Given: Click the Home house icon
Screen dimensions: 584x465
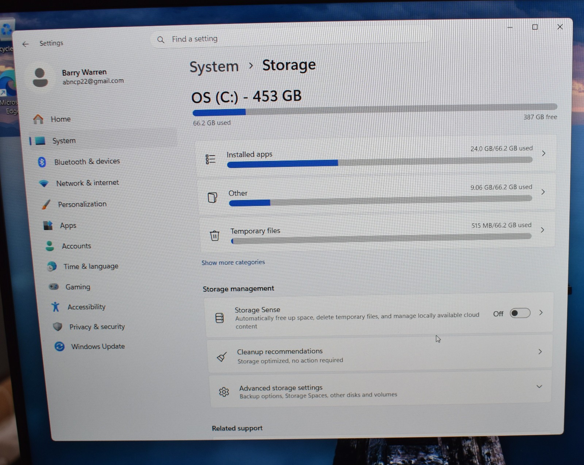Looking at the screenshot, I should click(38, 119).
